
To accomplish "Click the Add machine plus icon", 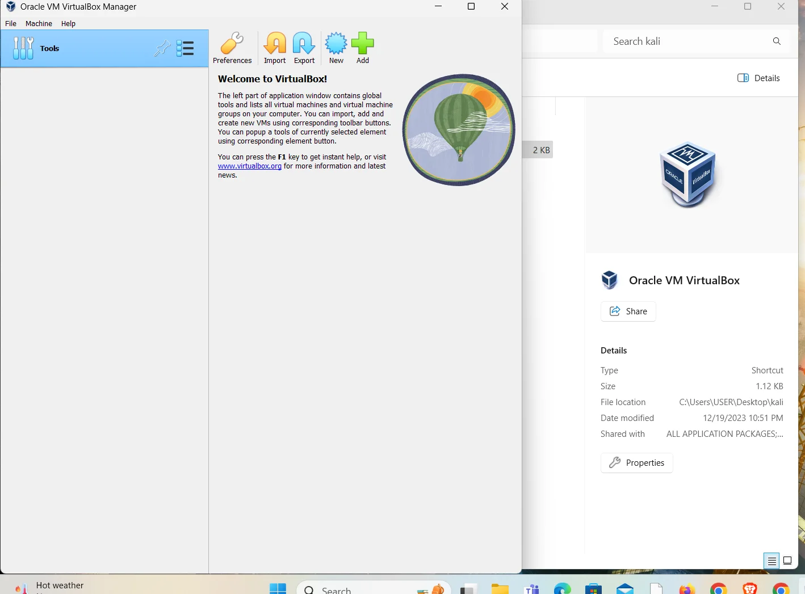I will coord(363,48).
